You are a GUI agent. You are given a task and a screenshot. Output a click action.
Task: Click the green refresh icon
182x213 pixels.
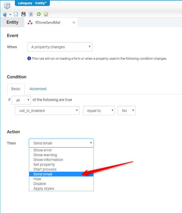[38, 14]
